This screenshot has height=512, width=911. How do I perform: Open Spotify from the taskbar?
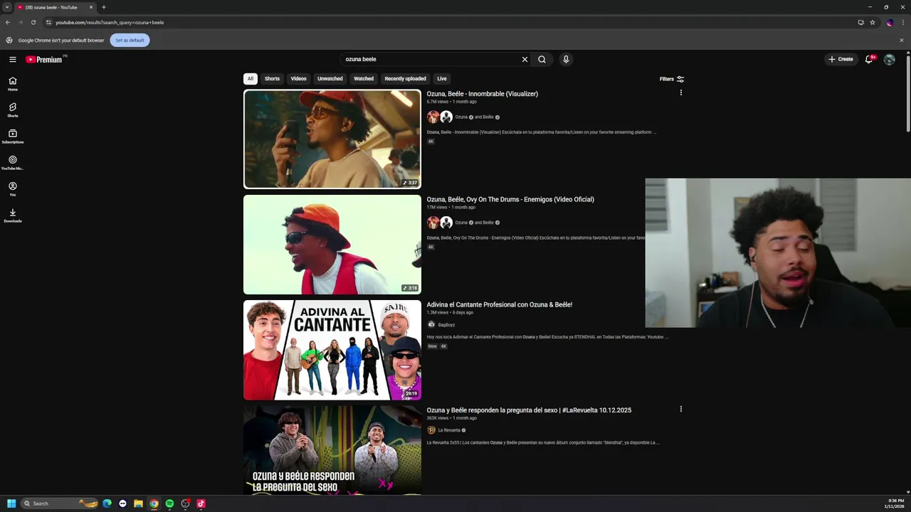(x=169, y=503)
